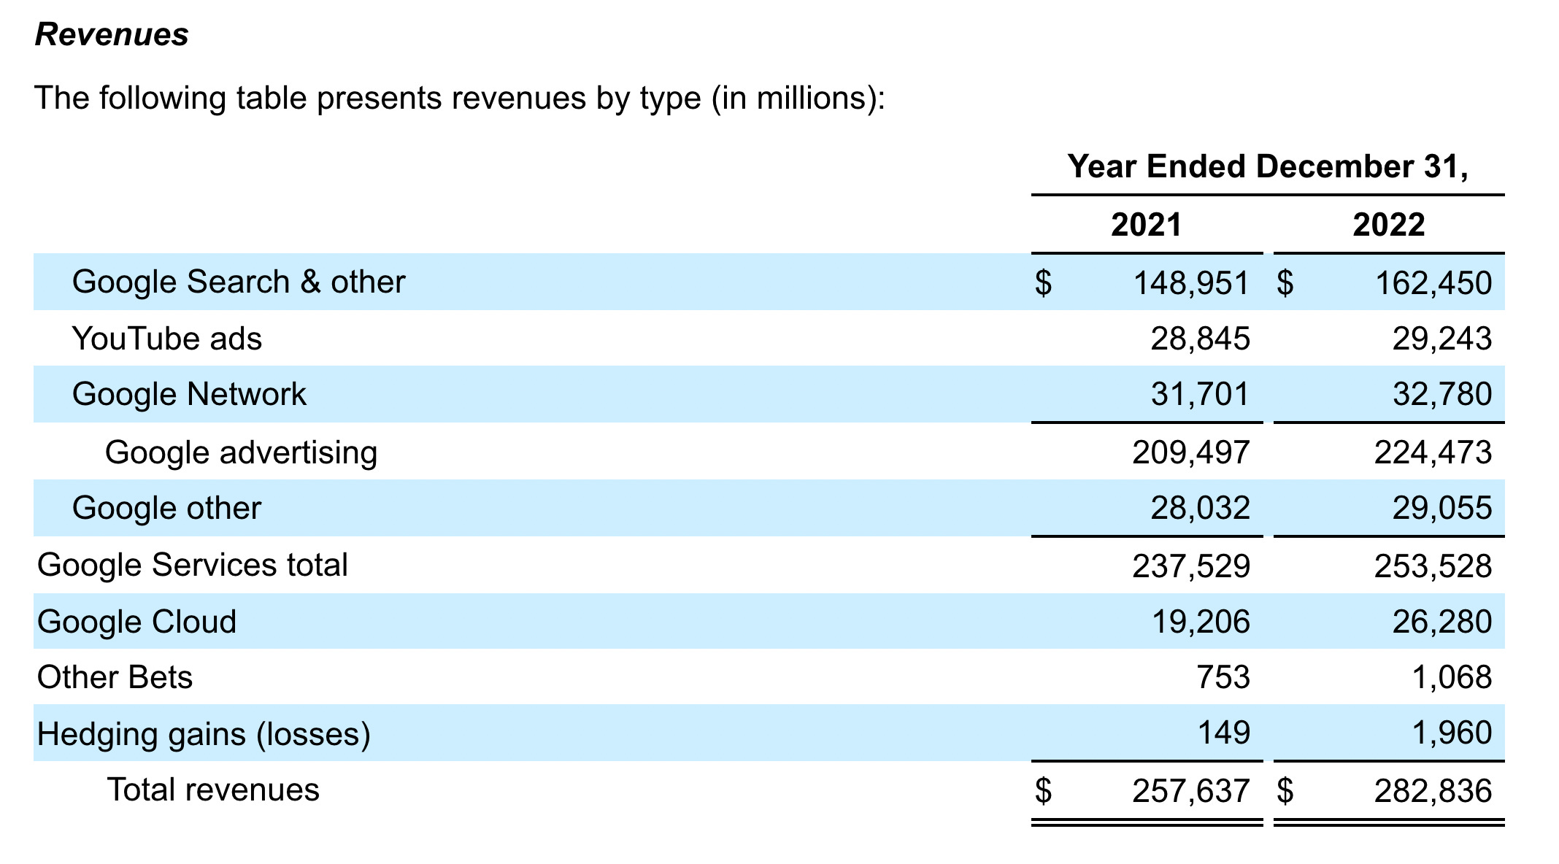Click the 'Google Network' row label
The image size is (1559, 864).
click(x=189, y=394)
